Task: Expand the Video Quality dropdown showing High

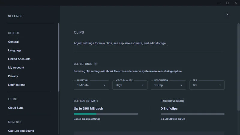Action: click(x=130, y=85)
